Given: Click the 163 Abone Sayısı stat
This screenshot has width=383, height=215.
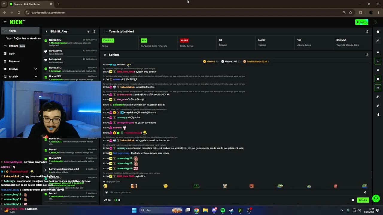Looking at the screenshot, I should click(x=304, y=42).
